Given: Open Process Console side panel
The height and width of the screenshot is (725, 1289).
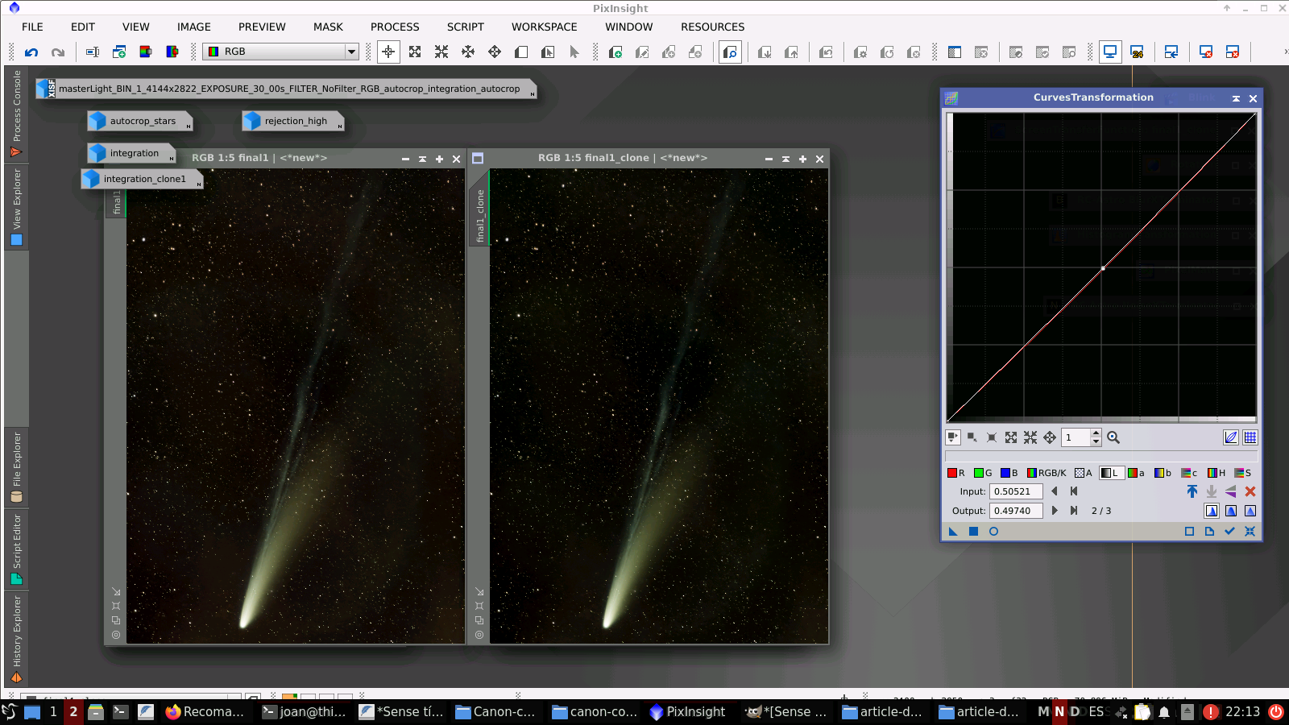Looking at the screenshot, I should [16, 114].
